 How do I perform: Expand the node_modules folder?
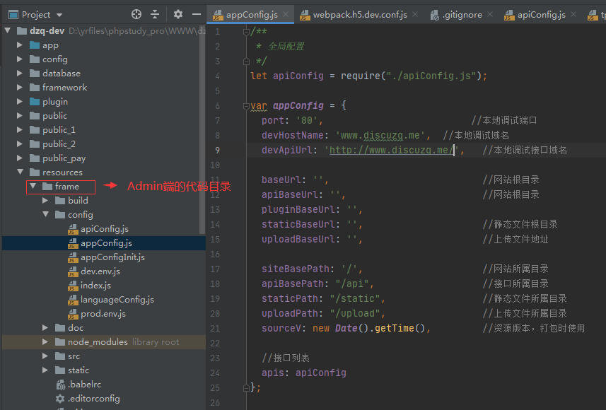point(45,342)
